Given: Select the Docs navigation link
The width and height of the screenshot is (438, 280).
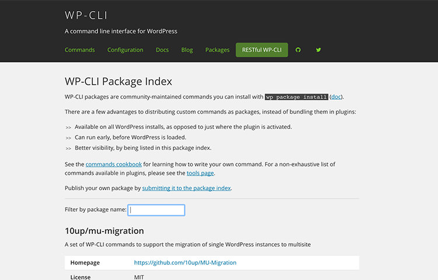Looking at the screenshot, I should pyautogui.click(x=162, y=50).
